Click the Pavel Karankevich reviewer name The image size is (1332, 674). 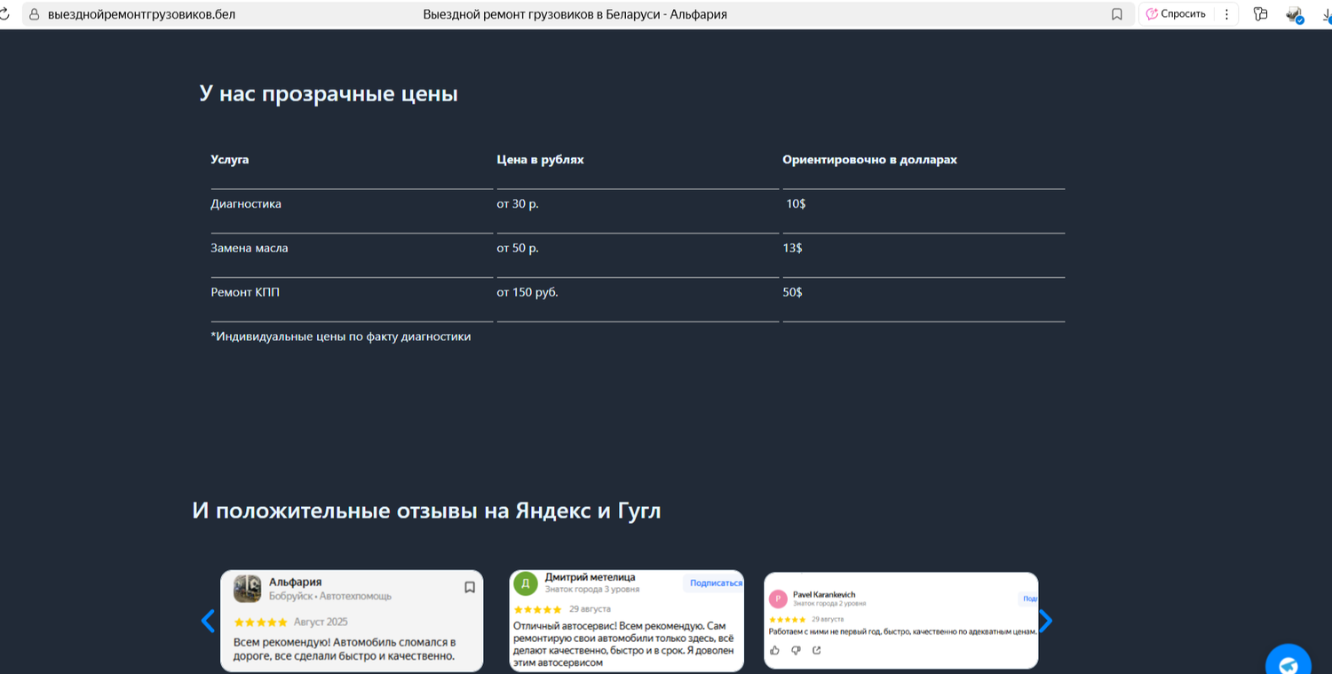824,595
